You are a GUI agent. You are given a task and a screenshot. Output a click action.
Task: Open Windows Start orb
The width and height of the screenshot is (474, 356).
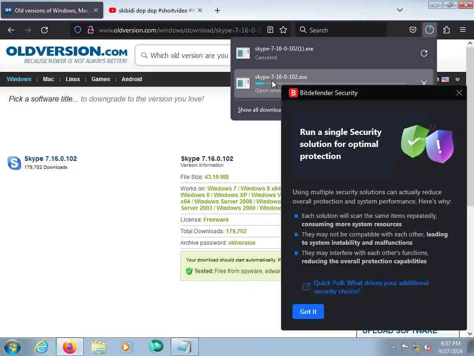tap(12, 347)
